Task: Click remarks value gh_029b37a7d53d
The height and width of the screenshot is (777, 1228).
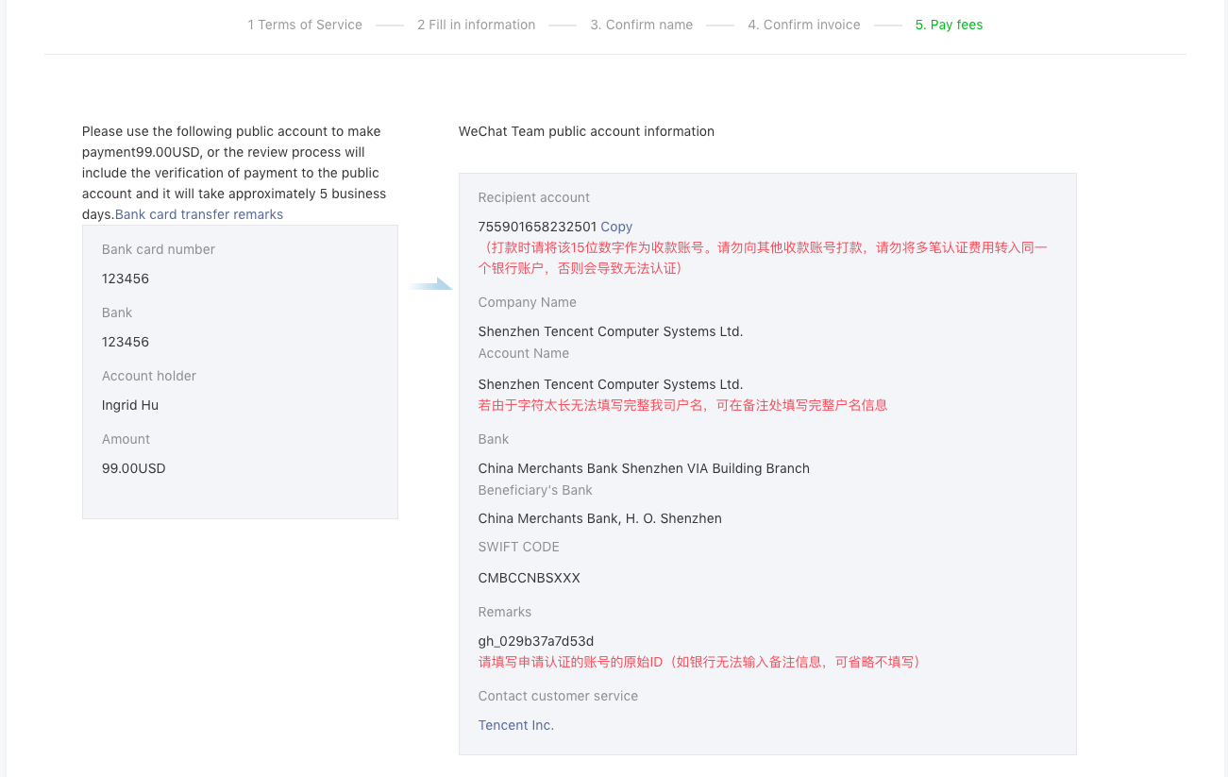Action: coord(536,641)
